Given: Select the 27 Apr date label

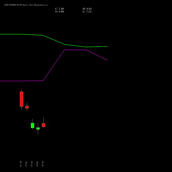Looking at the screenshot, I should click(x=26, y=164).
